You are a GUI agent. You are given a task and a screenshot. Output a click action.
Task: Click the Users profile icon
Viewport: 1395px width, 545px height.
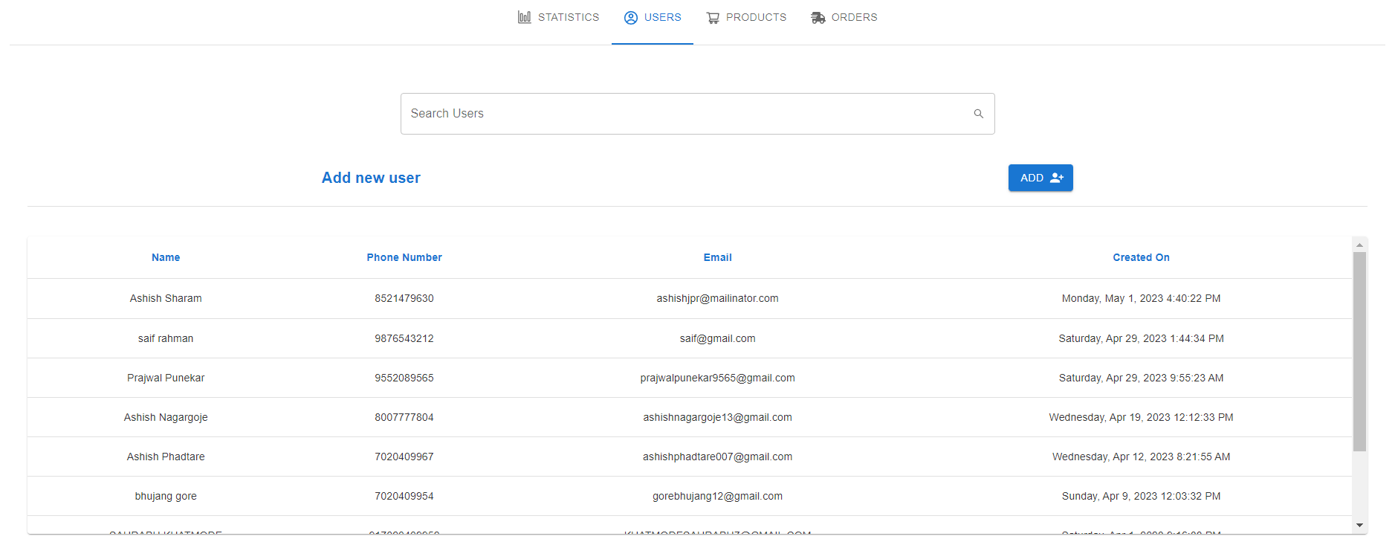click(631, 17)
